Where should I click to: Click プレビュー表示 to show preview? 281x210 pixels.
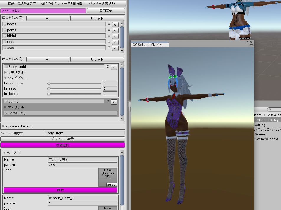pos(63,139)
